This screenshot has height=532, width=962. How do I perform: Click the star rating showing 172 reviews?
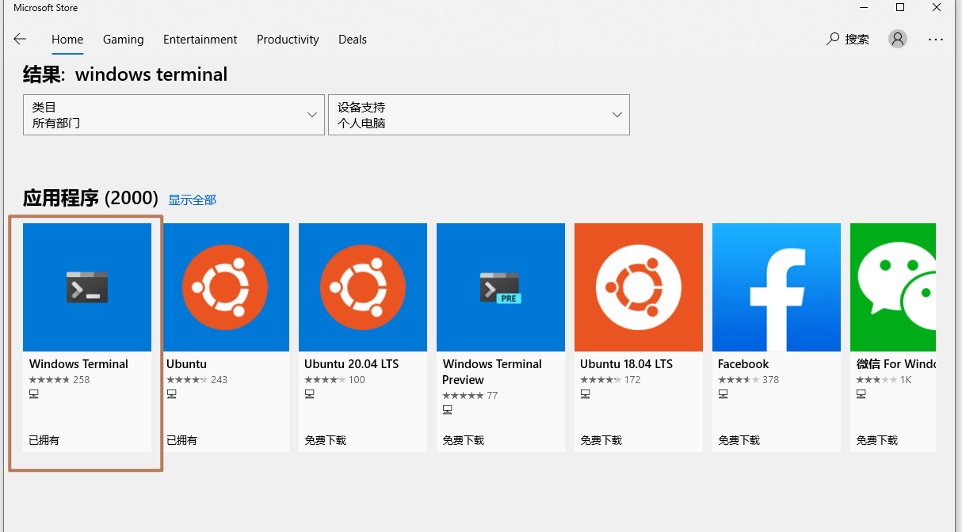[611, 380]
